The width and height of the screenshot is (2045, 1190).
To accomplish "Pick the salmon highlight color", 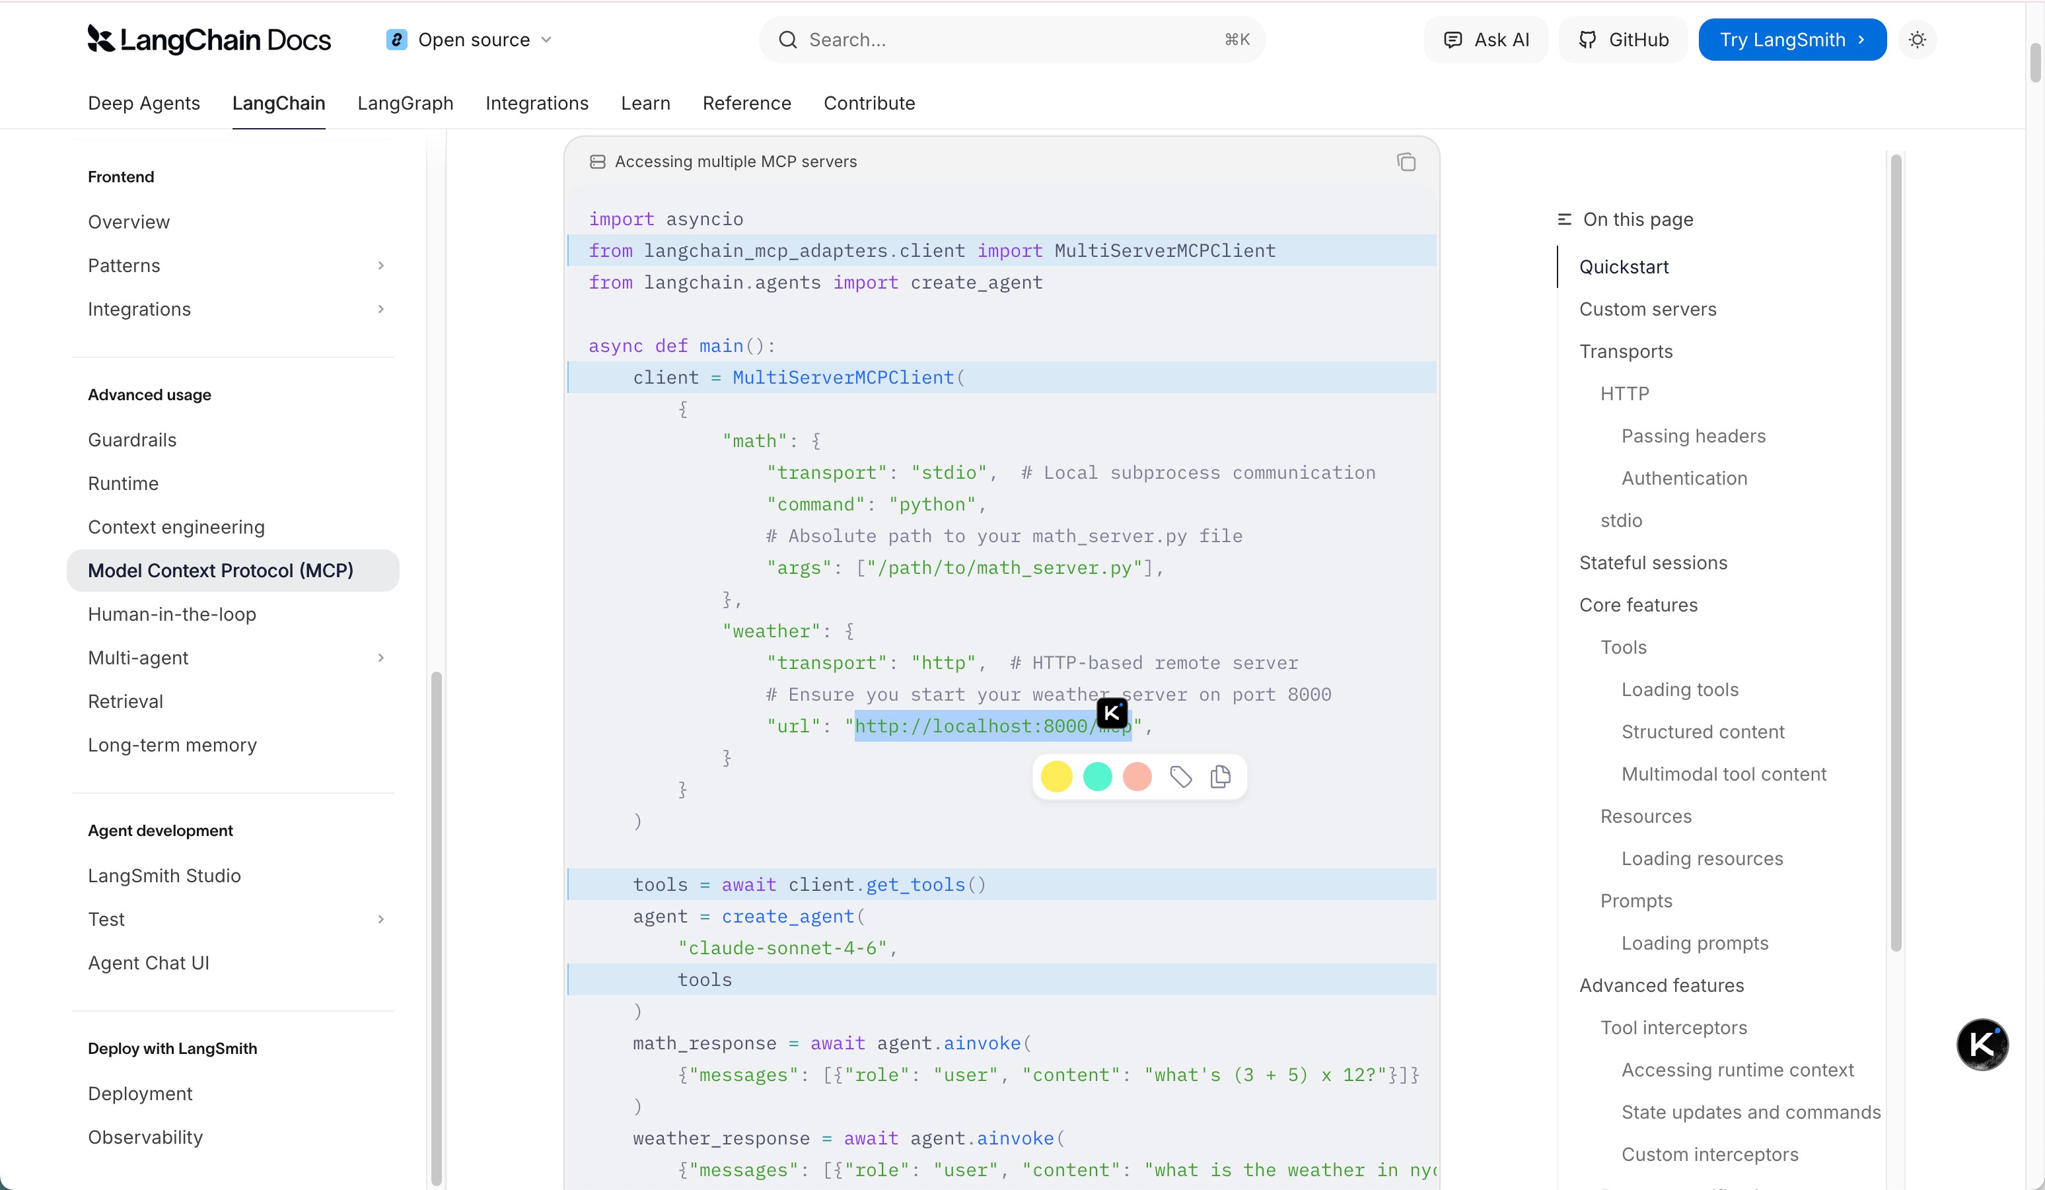I will [x=1137, y=777].
